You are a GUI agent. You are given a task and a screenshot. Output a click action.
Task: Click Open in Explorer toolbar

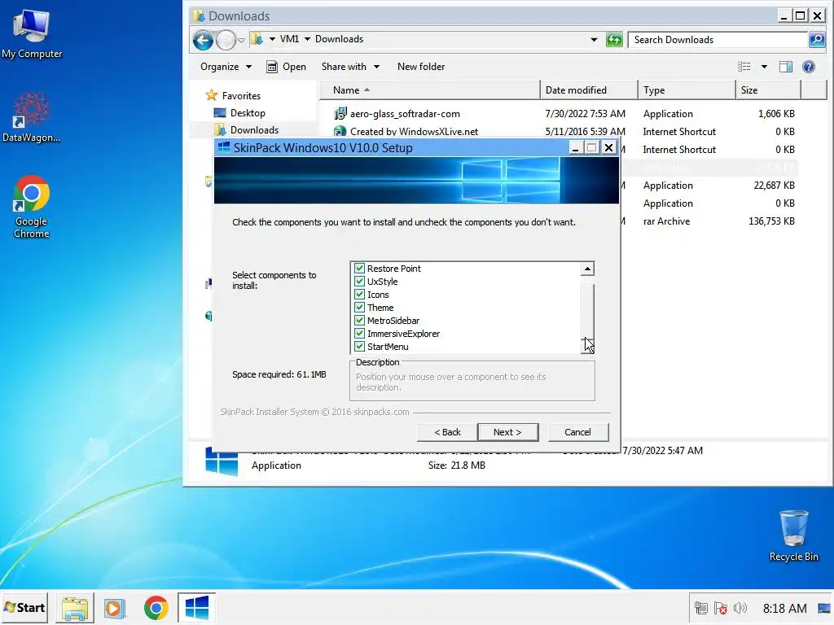[x=286, y=67]
